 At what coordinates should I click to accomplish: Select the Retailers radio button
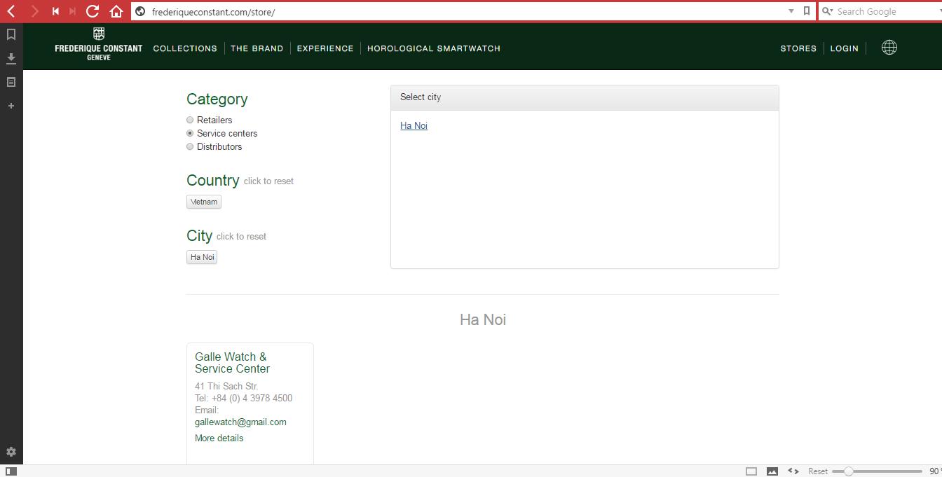(x=190, y=120)
